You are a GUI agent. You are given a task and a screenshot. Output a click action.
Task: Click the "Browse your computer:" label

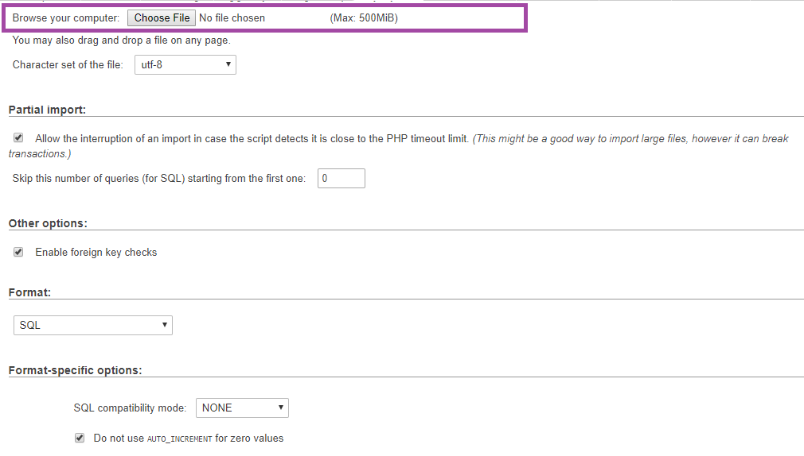[x=66, y=17]
